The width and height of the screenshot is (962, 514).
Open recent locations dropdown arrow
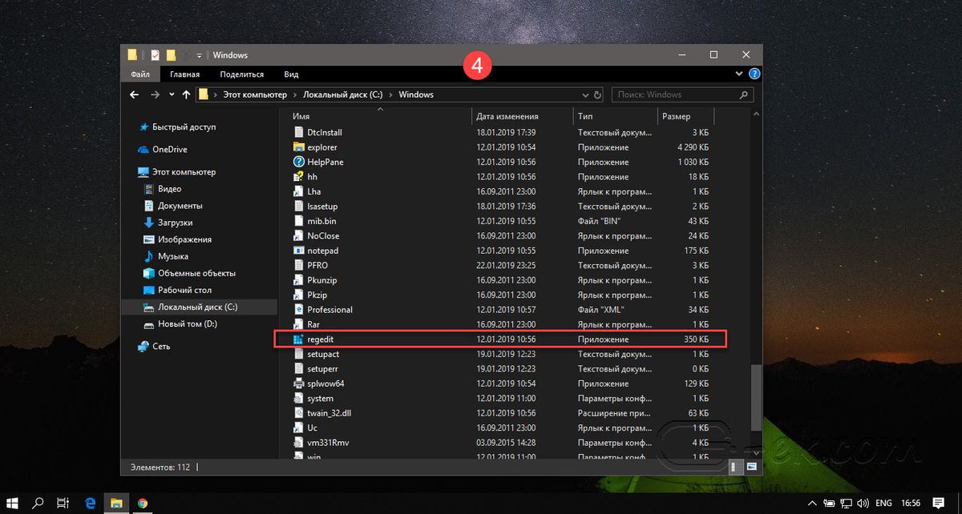[x=171, y=94]
